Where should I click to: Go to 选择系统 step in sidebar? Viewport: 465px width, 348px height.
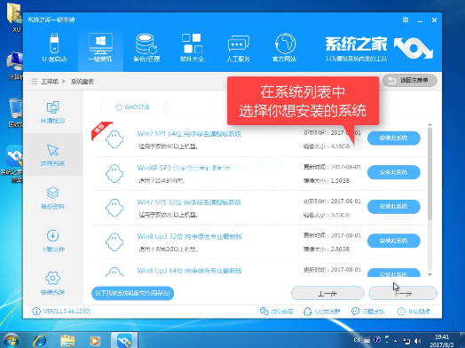pyautogui.click(x=52, y=154)
